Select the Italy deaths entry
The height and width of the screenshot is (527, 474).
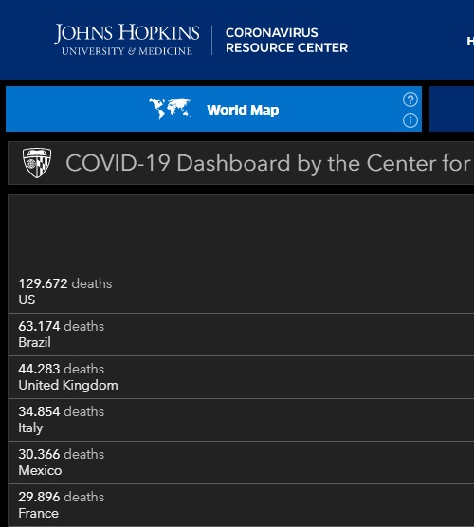[241, 420]
